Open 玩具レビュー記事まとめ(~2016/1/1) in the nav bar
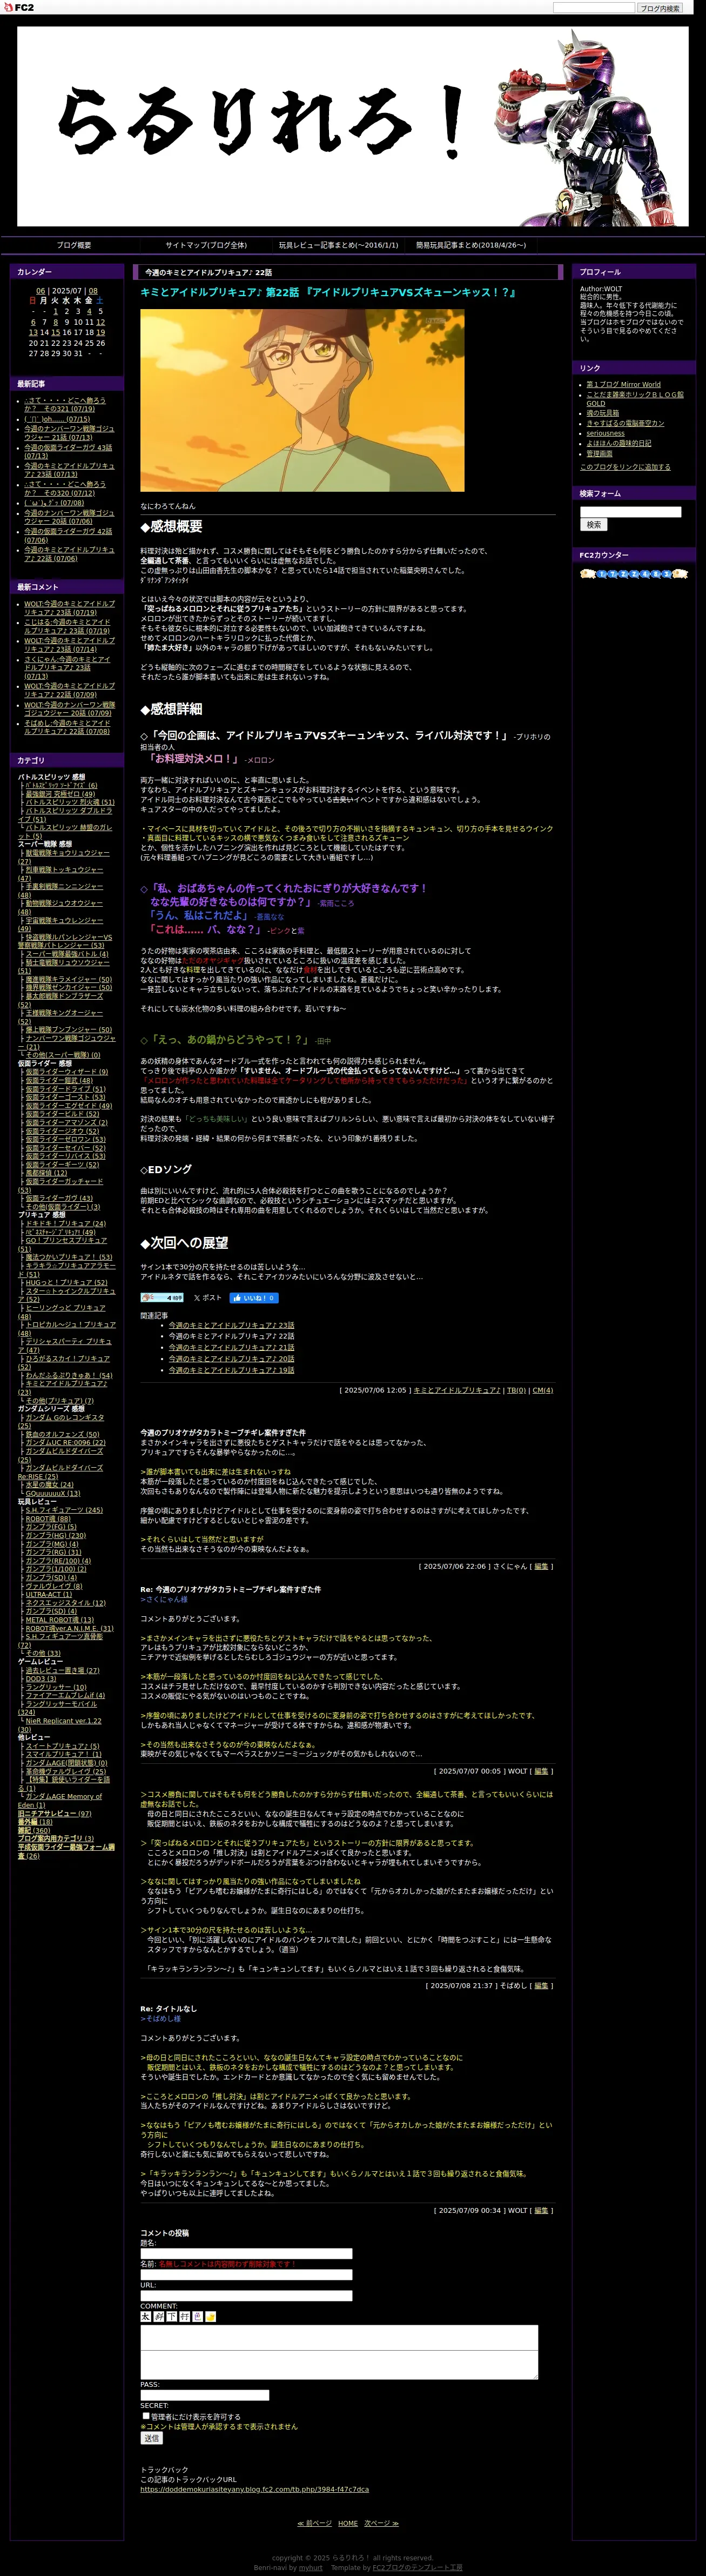 pyautogui.click(x=338, y=245)
